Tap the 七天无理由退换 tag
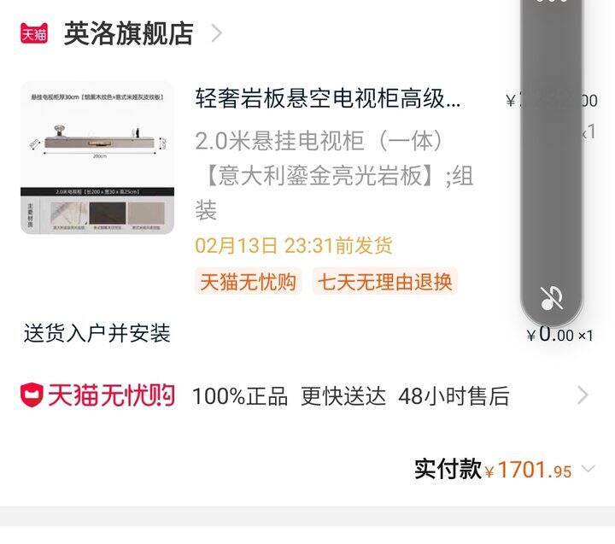615x544 pixels. pyautogui.click(x=385, y=282)
